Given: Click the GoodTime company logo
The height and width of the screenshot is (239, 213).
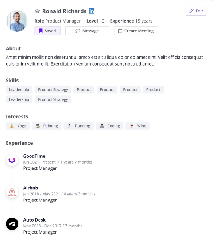Looking at the screenshot, I should [12, 160].
